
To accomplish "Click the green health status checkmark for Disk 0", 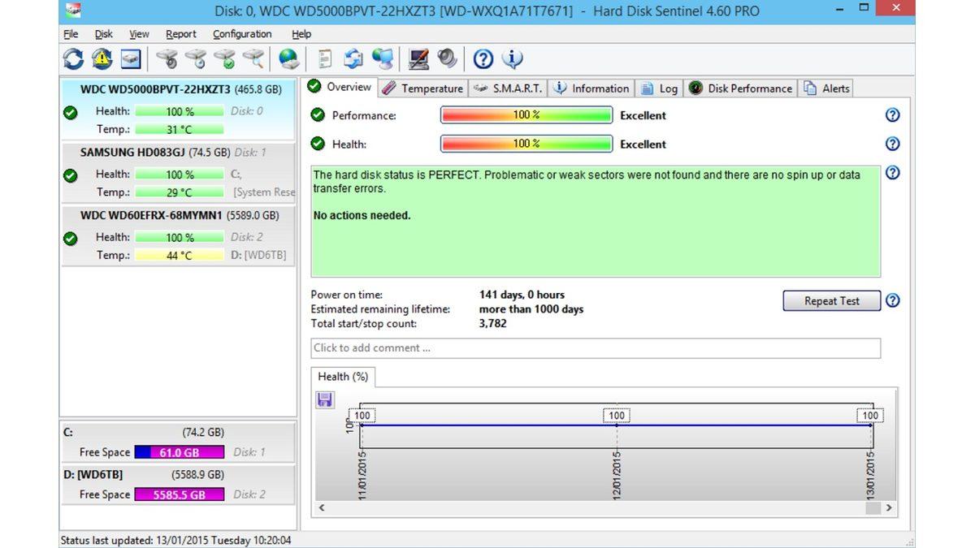I will (70, 111).
